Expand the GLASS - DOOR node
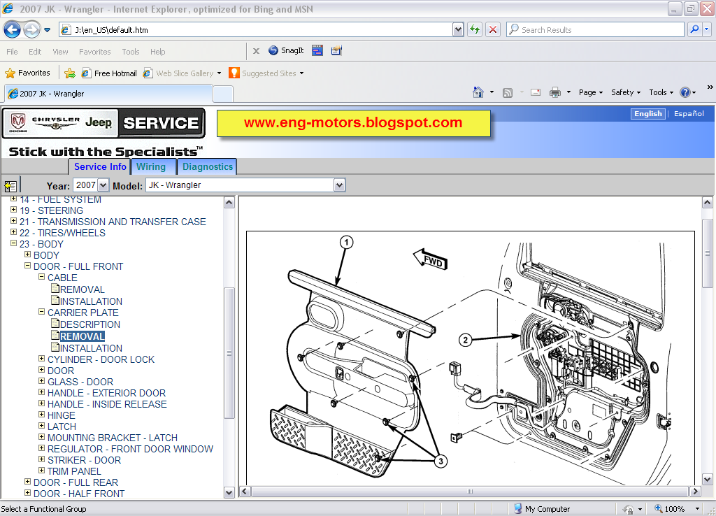Viewport: 716px width, 516px height. (x=41, y=381)
